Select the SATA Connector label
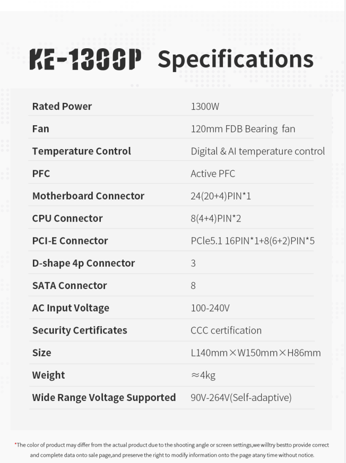346x463 pixels. pos(70,285)
